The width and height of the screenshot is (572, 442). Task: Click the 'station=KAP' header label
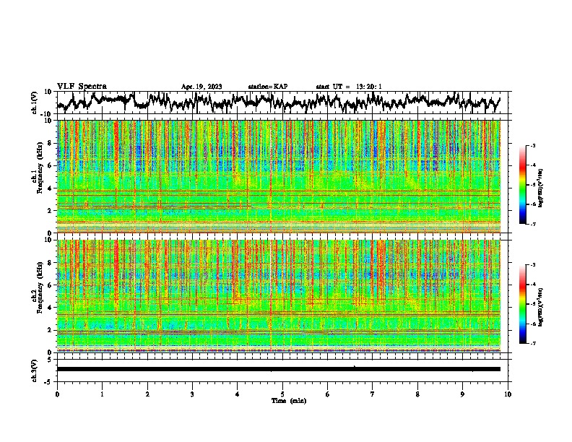[268, 87]
